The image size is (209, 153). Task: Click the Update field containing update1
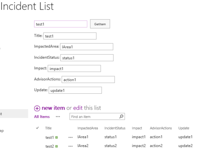[75, 90]
